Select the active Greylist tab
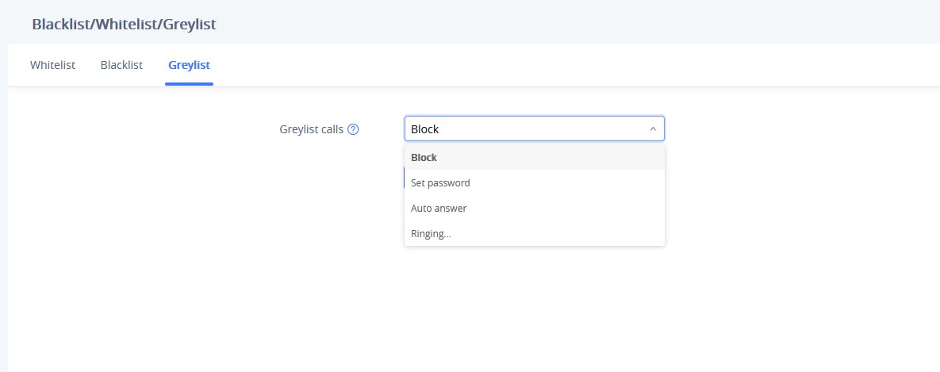Image resolution: width=940 pixels, height=372 pixels. [189, 65]
